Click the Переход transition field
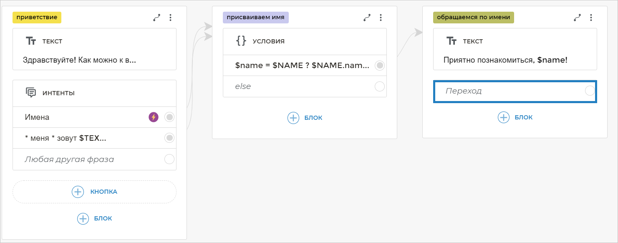The image size is (618, 243). point(509,91)
